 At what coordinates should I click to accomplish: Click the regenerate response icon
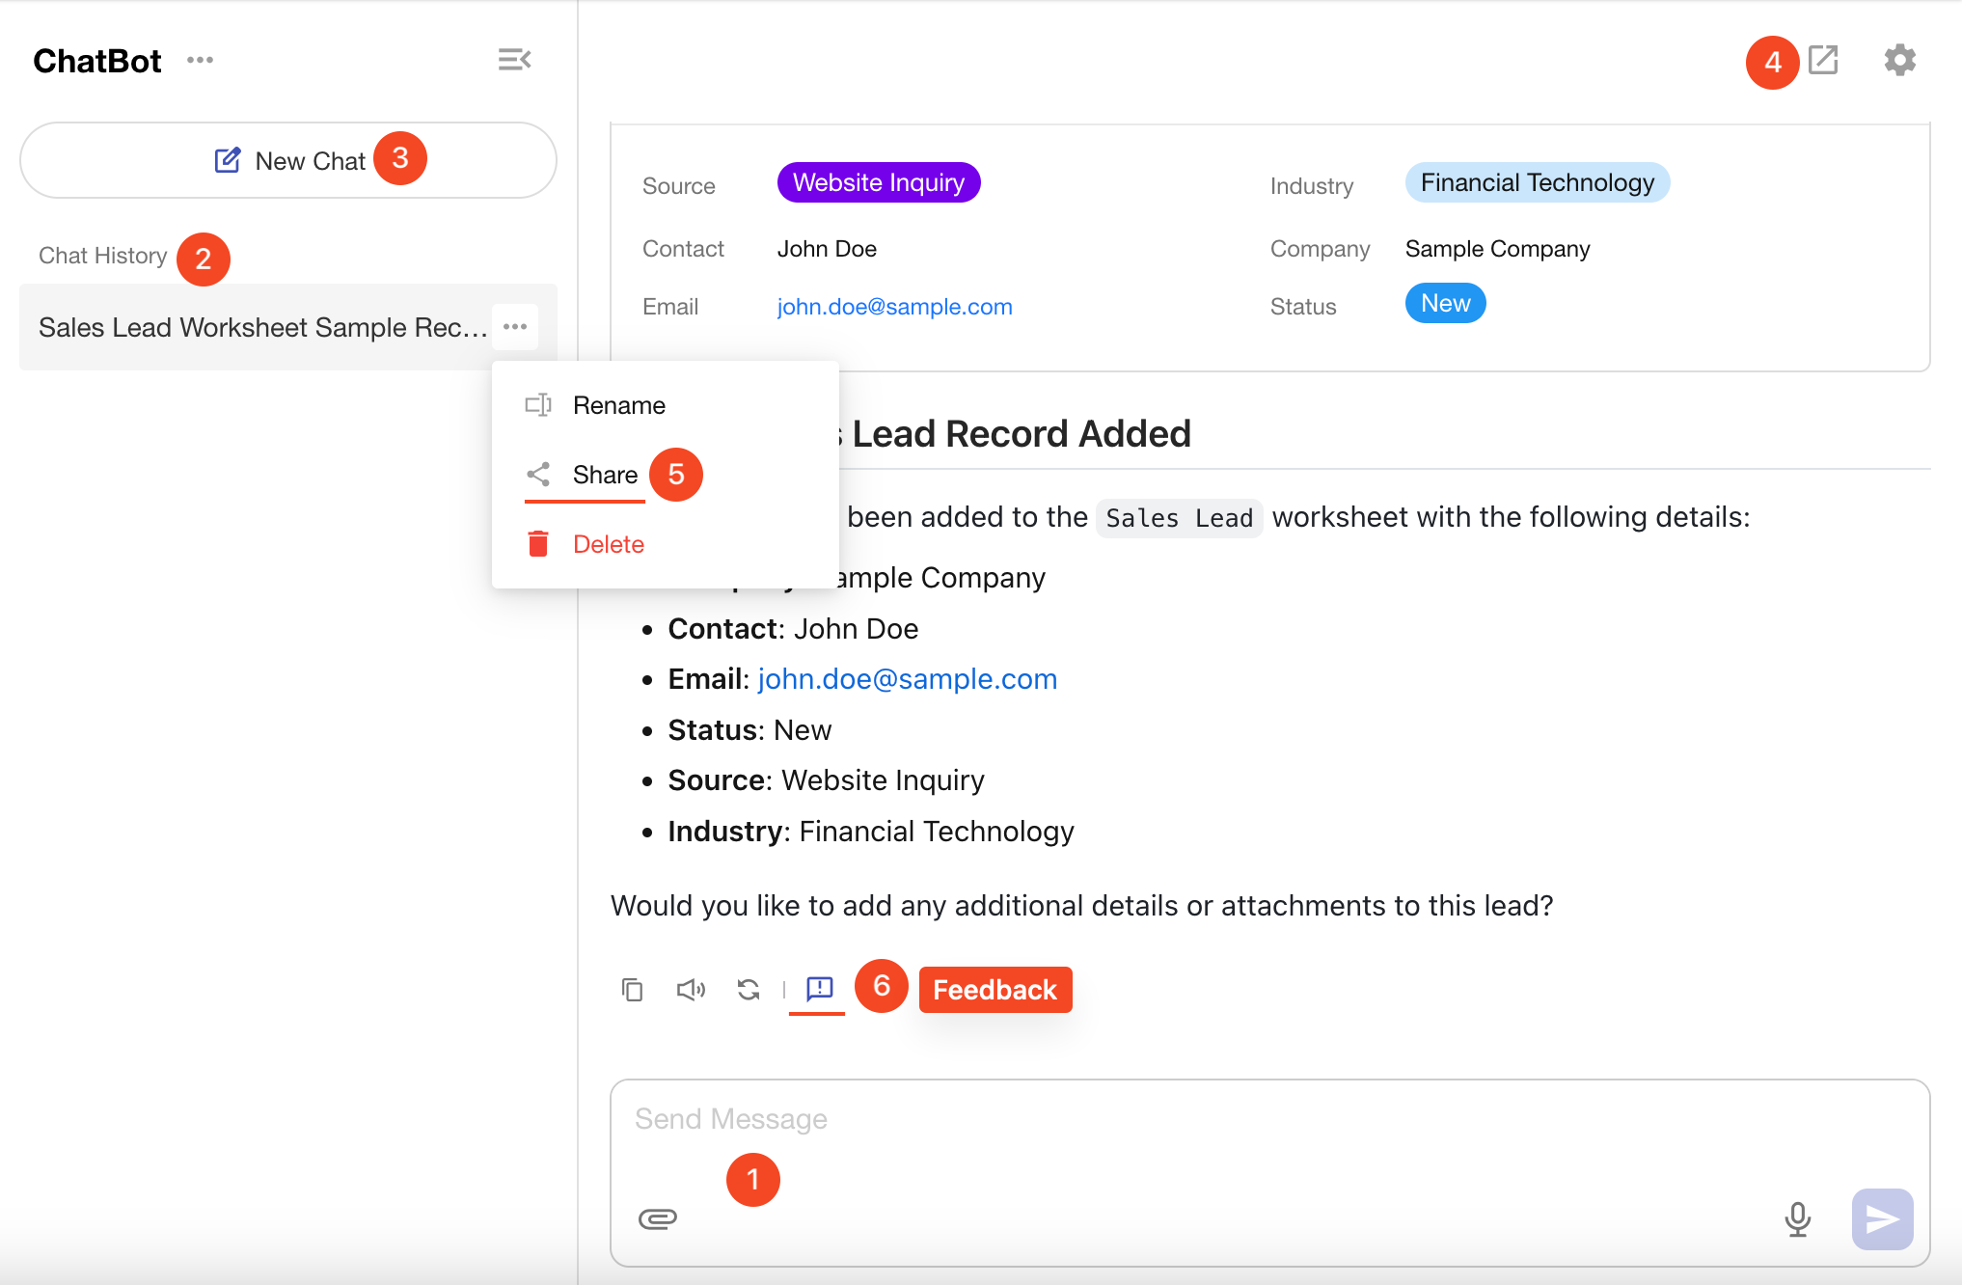[749, 990]
